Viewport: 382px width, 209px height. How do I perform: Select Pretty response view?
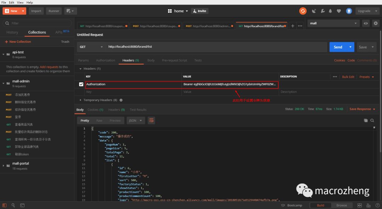point(85,121)
